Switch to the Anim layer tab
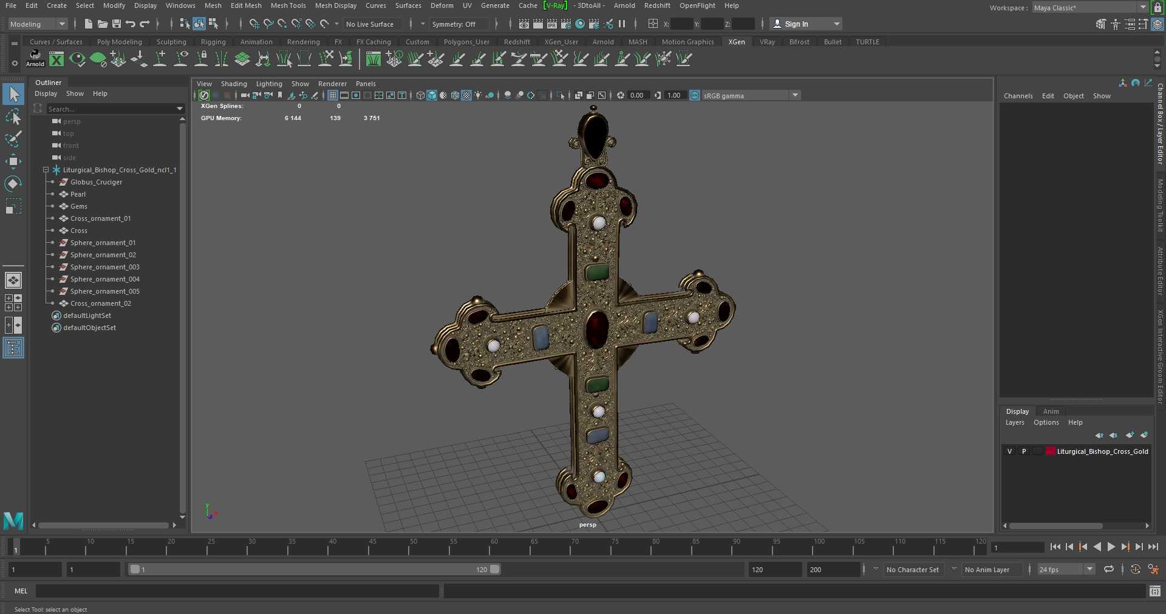 1051,411
